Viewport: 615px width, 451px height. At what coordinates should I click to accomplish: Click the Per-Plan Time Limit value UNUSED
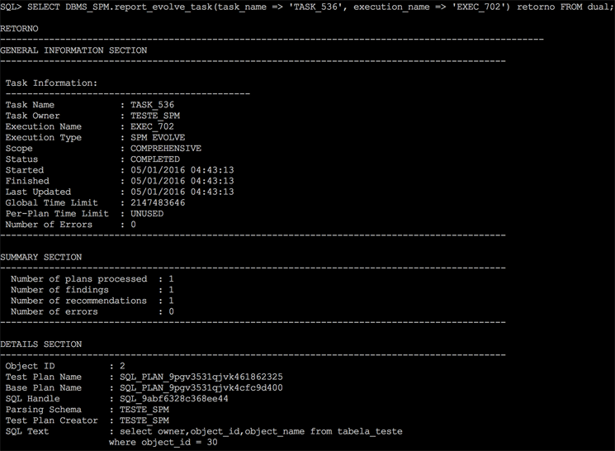point(147,213)
